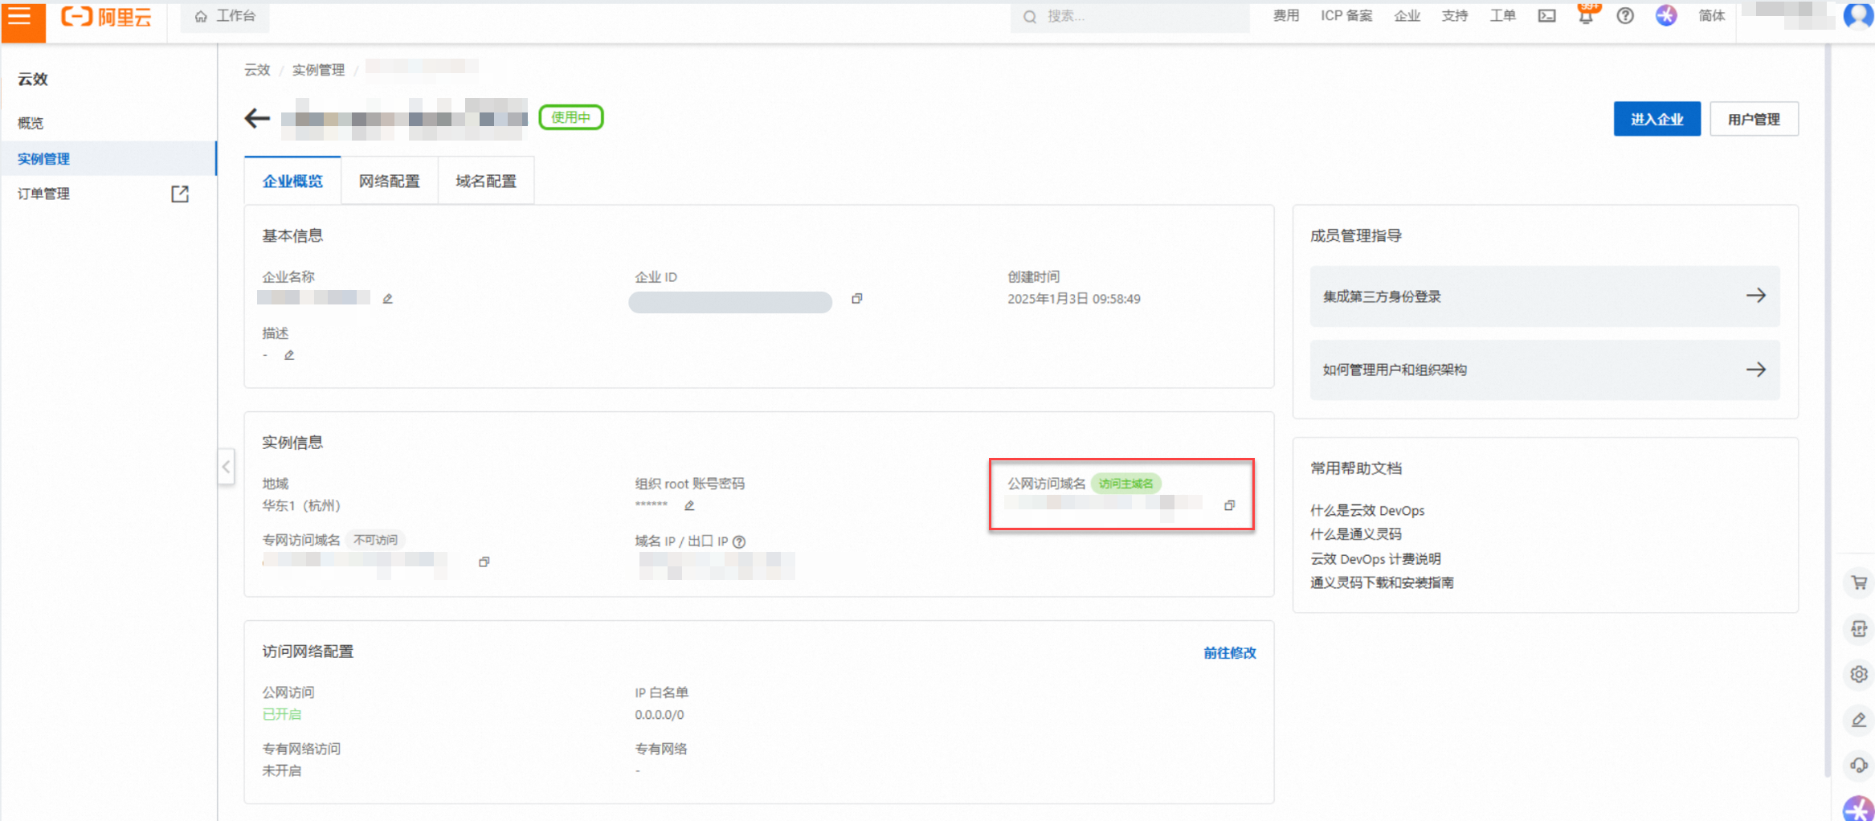Click the 已开启 public access status

[282, 714]
